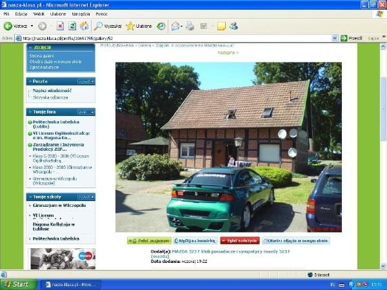This screenshot has height=290, width=387.
Task: Click the Stop loading icon in toolbar
Action: (60, 26)
